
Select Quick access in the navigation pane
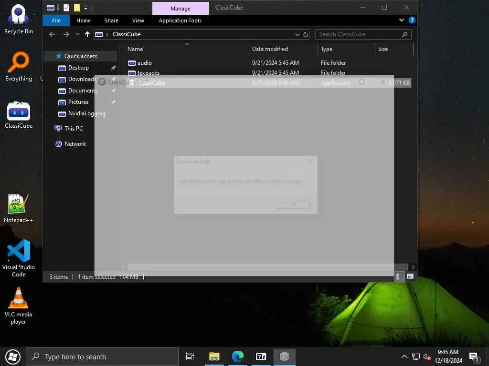[80, 56]
